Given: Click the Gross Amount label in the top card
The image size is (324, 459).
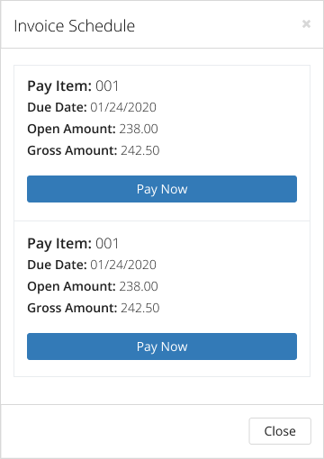Looking at the screenshot, I should [x=72, y=150].
